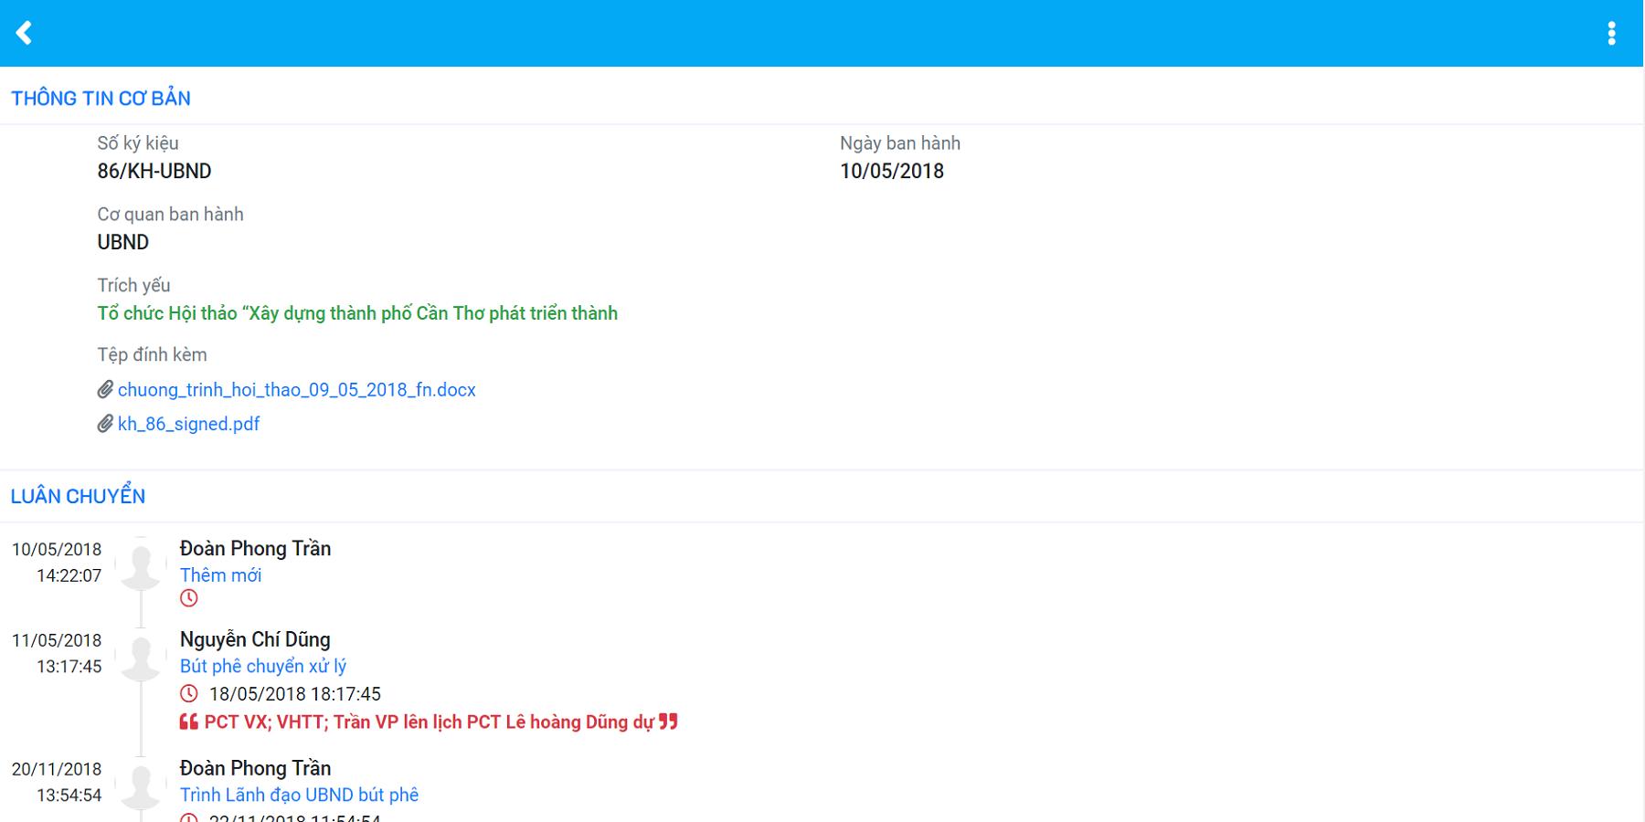Open the three-dot overflow menu
1645x822 pixels.
1611,33
